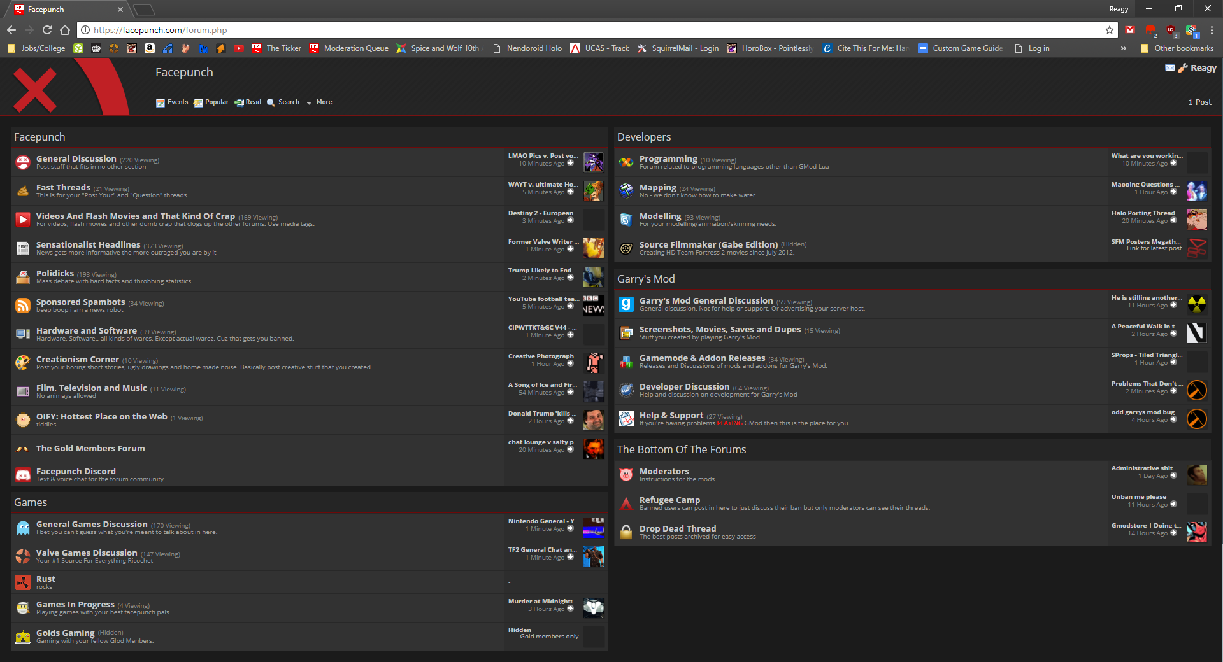This screenshot has height=662, width=1223.
Task: Click the General Games Discussion ghost icon
Action: pyautogui.click(x=23, y=528)
